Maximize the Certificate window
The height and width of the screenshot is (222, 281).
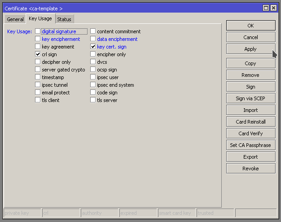(x=266, y=8)
